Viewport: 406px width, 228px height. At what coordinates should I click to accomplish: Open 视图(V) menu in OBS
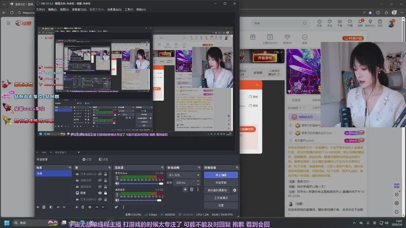tap(64, 10)
